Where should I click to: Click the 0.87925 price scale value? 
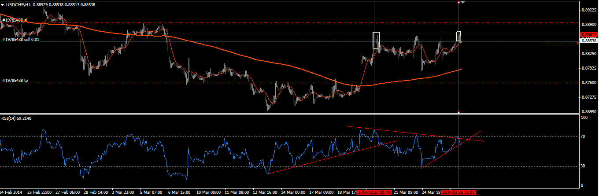[589, 68]
